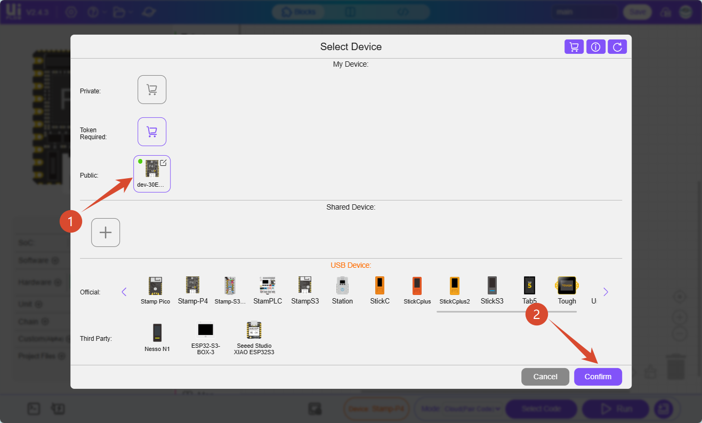Image resolution: width=702 pixels, height=423 pixels.
Task: Choose the StickCplus2 device
Action: pyautogui.click(x=454, y=291)
